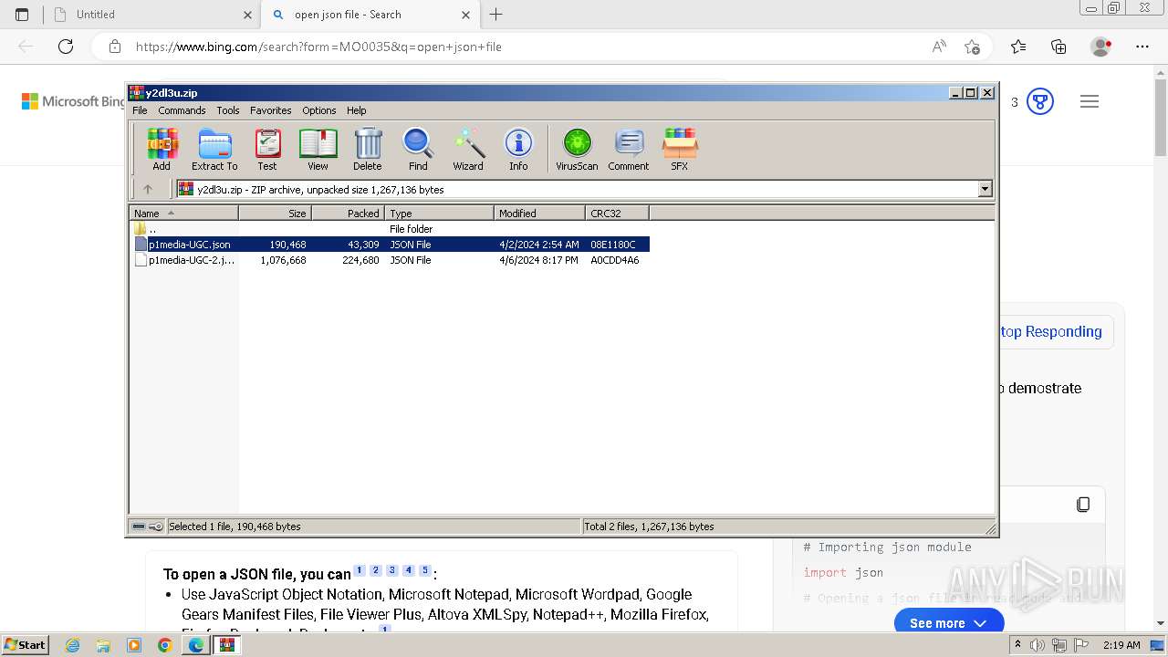Click the Microsoft Bing logo

pos(73,101)
